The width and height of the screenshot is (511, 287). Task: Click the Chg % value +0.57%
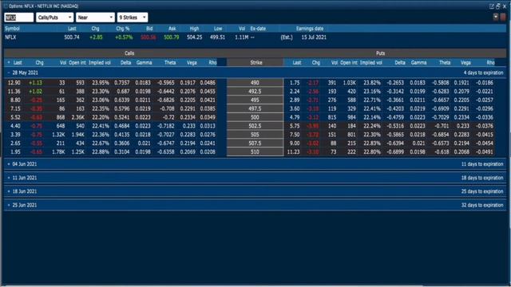[x=124, y=37]
